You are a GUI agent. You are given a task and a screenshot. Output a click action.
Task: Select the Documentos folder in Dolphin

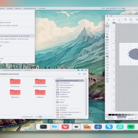click(x=40, y=83)
